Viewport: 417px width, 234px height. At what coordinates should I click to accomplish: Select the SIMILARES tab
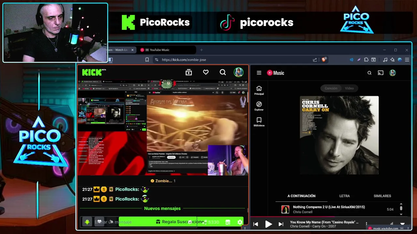pyautogui.click(x=382, y=196)
